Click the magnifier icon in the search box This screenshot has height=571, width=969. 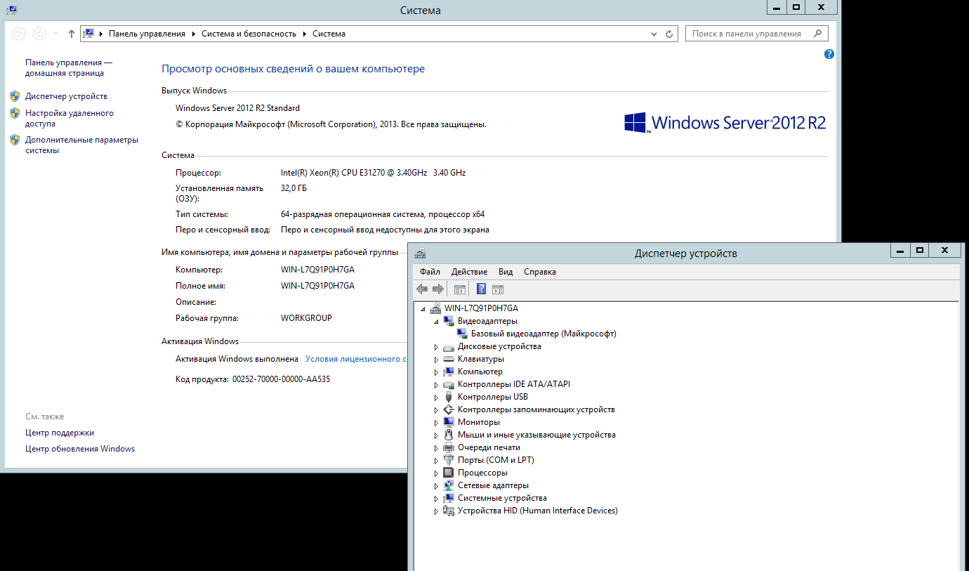[817, 33]
